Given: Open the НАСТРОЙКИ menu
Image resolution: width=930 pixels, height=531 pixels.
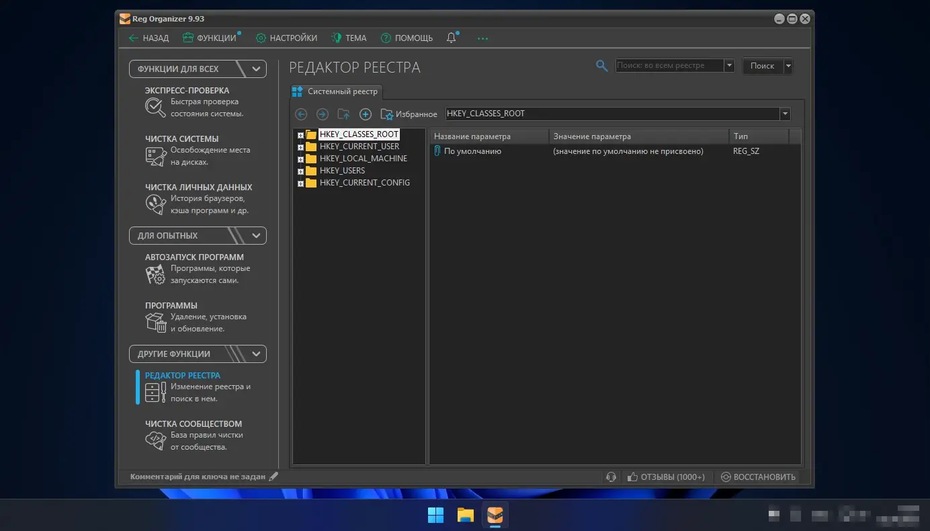Looking at the screenshot, I should 286,38.
